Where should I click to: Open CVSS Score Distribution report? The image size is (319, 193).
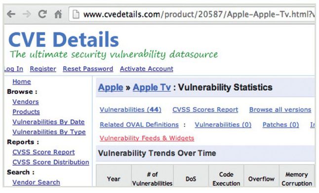pyautogui.click(x=51, y=162)
